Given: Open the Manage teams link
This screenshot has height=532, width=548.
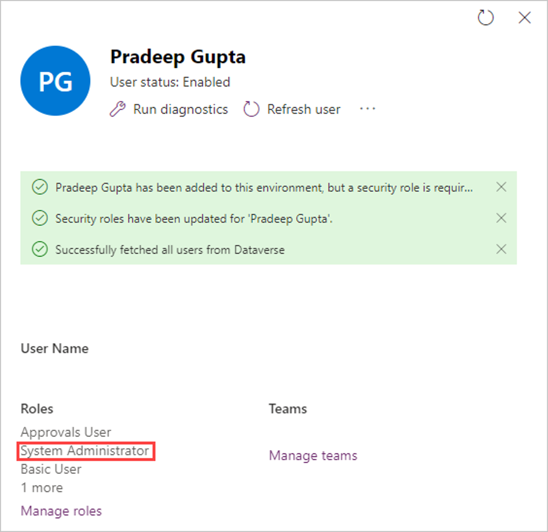Looking at the screenshot, I should point(313,455).
